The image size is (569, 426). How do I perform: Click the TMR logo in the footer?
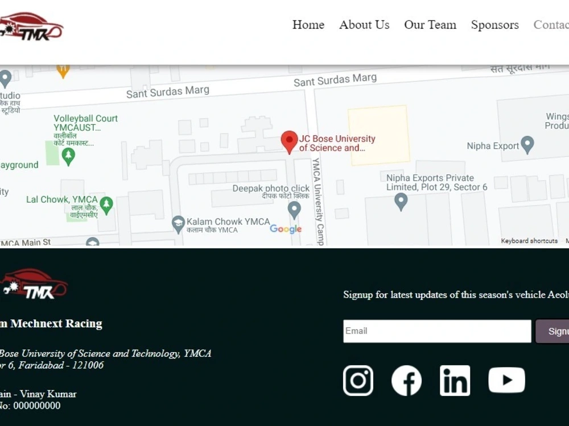click(x=34, y=284)
